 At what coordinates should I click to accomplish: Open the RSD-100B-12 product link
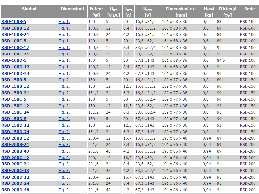click(x=15, y=28)
